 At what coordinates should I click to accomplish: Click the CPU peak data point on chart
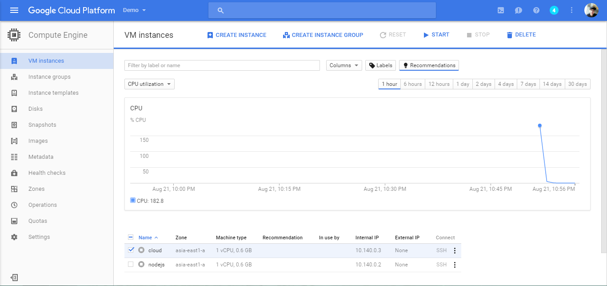tap(540, 125)
